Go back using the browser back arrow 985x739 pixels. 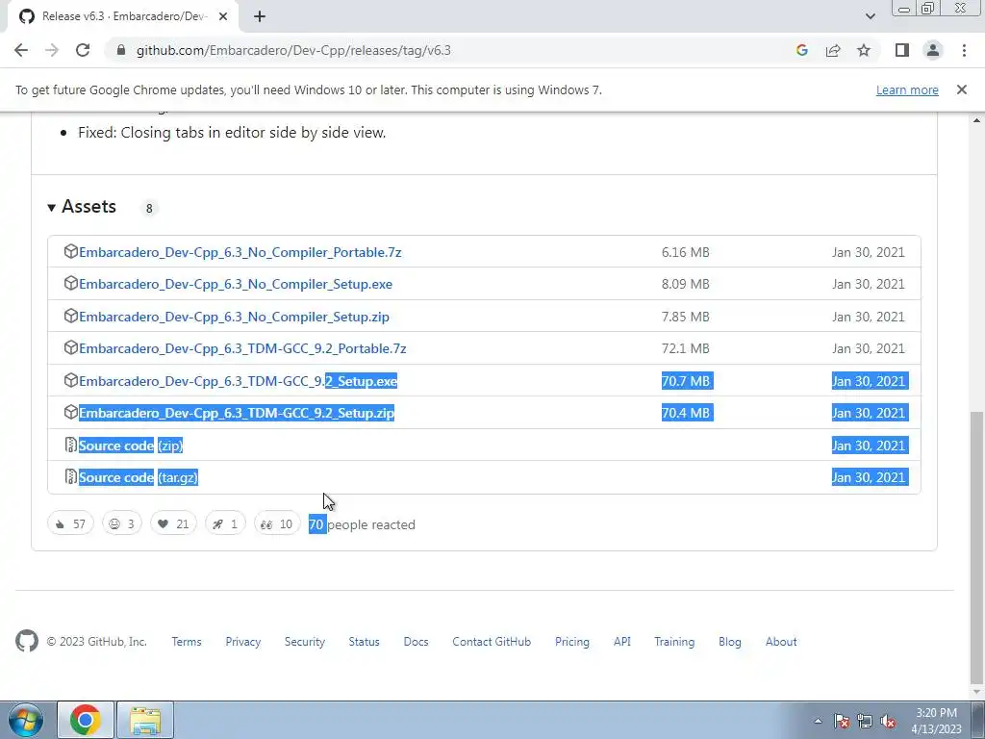21,50
